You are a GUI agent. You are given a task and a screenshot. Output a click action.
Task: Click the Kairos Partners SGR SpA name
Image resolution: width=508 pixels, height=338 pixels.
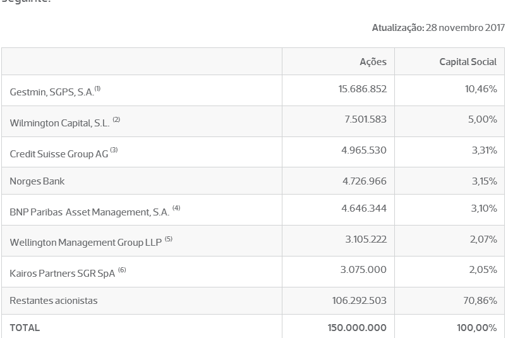point(62,274)
